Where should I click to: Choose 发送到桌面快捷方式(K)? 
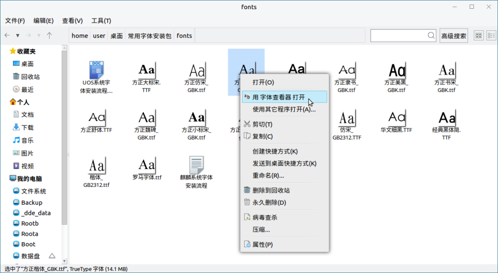[x=285, y=163]
